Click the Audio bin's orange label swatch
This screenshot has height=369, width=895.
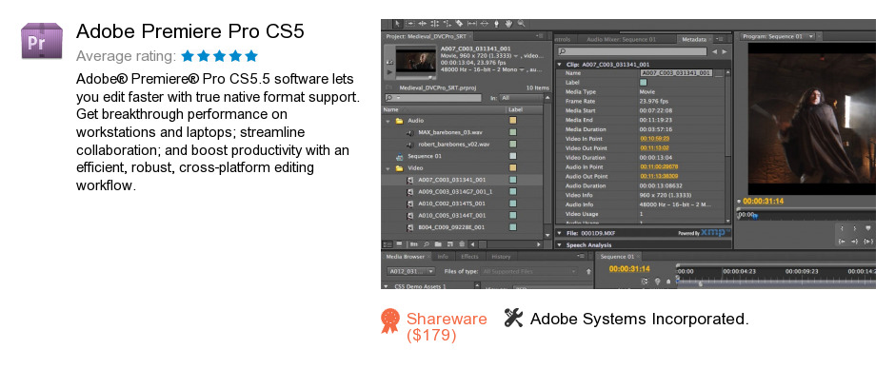[512, 121]
